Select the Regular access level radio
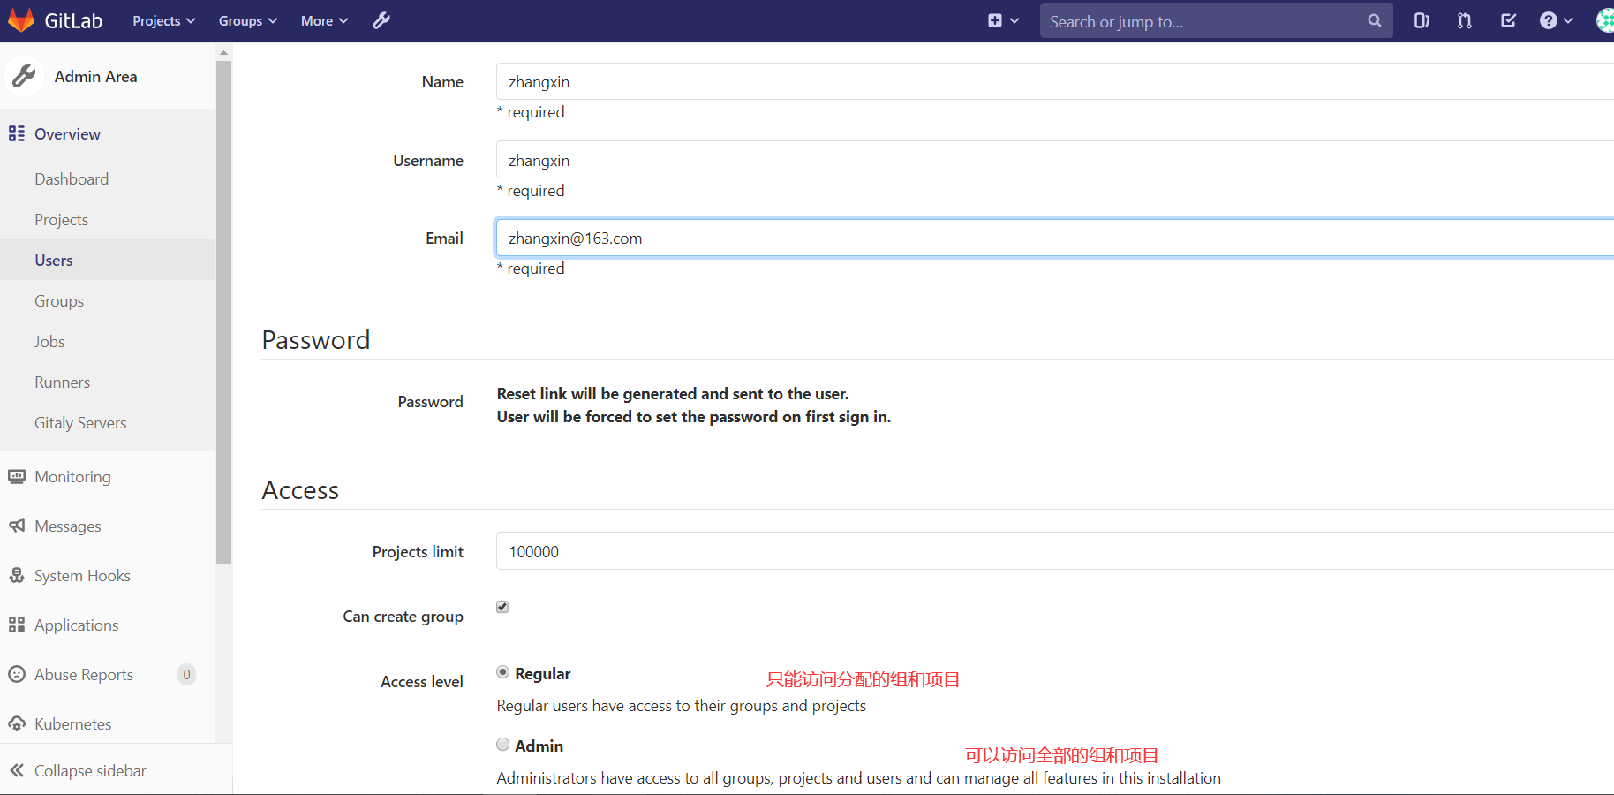 pyautogui.click(x=503, y=672)
